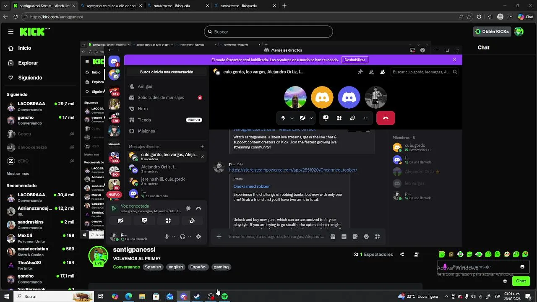Image resolution: width=537 pixels, height=302 pixels.
Task: Open input device options in user panel
Action: click(x=174, y=237)
